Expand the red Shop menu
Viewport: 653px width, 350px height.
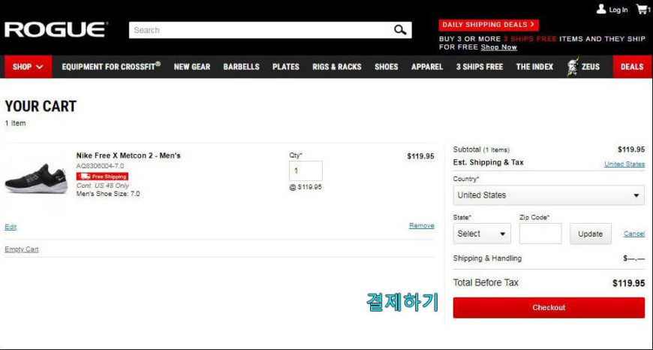(28, 67)
